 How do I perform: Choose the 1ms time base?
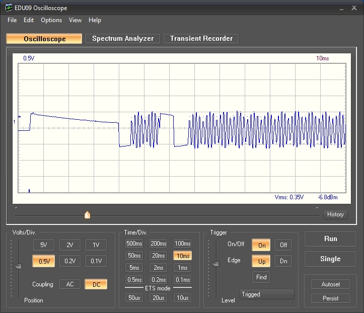pyautogui.click(x=182, y=268)
